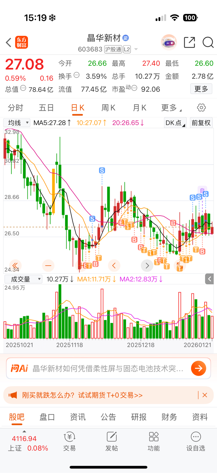Jump to earliest data with double-left arrow
This screenshot has width=217, height=473.
pos(15,265)
